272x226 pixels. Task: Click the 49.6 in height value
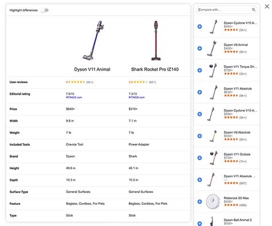pyautogui.click(x=71, y=168)
